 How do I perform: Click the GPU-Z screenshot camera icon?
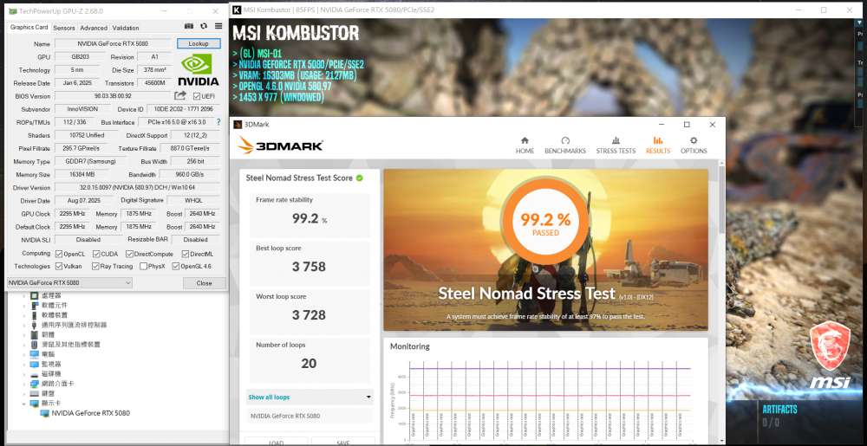tap(188, 26)
